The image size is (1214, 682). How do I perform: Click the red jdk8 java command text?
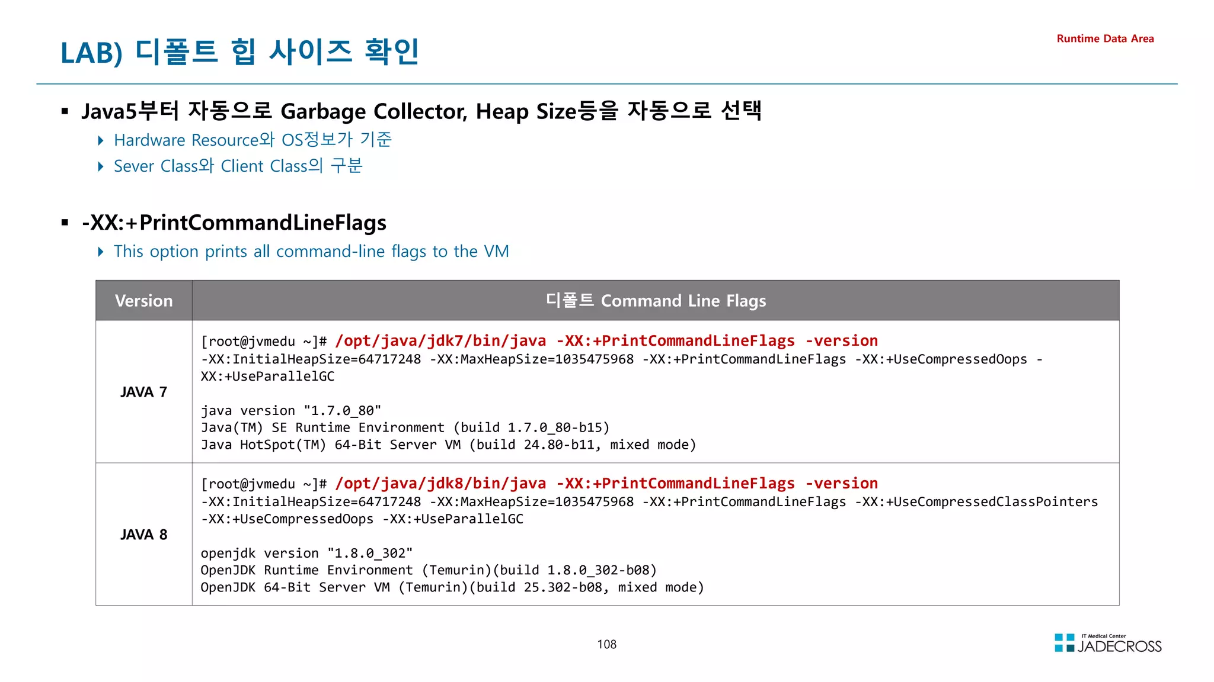point(606,484)
